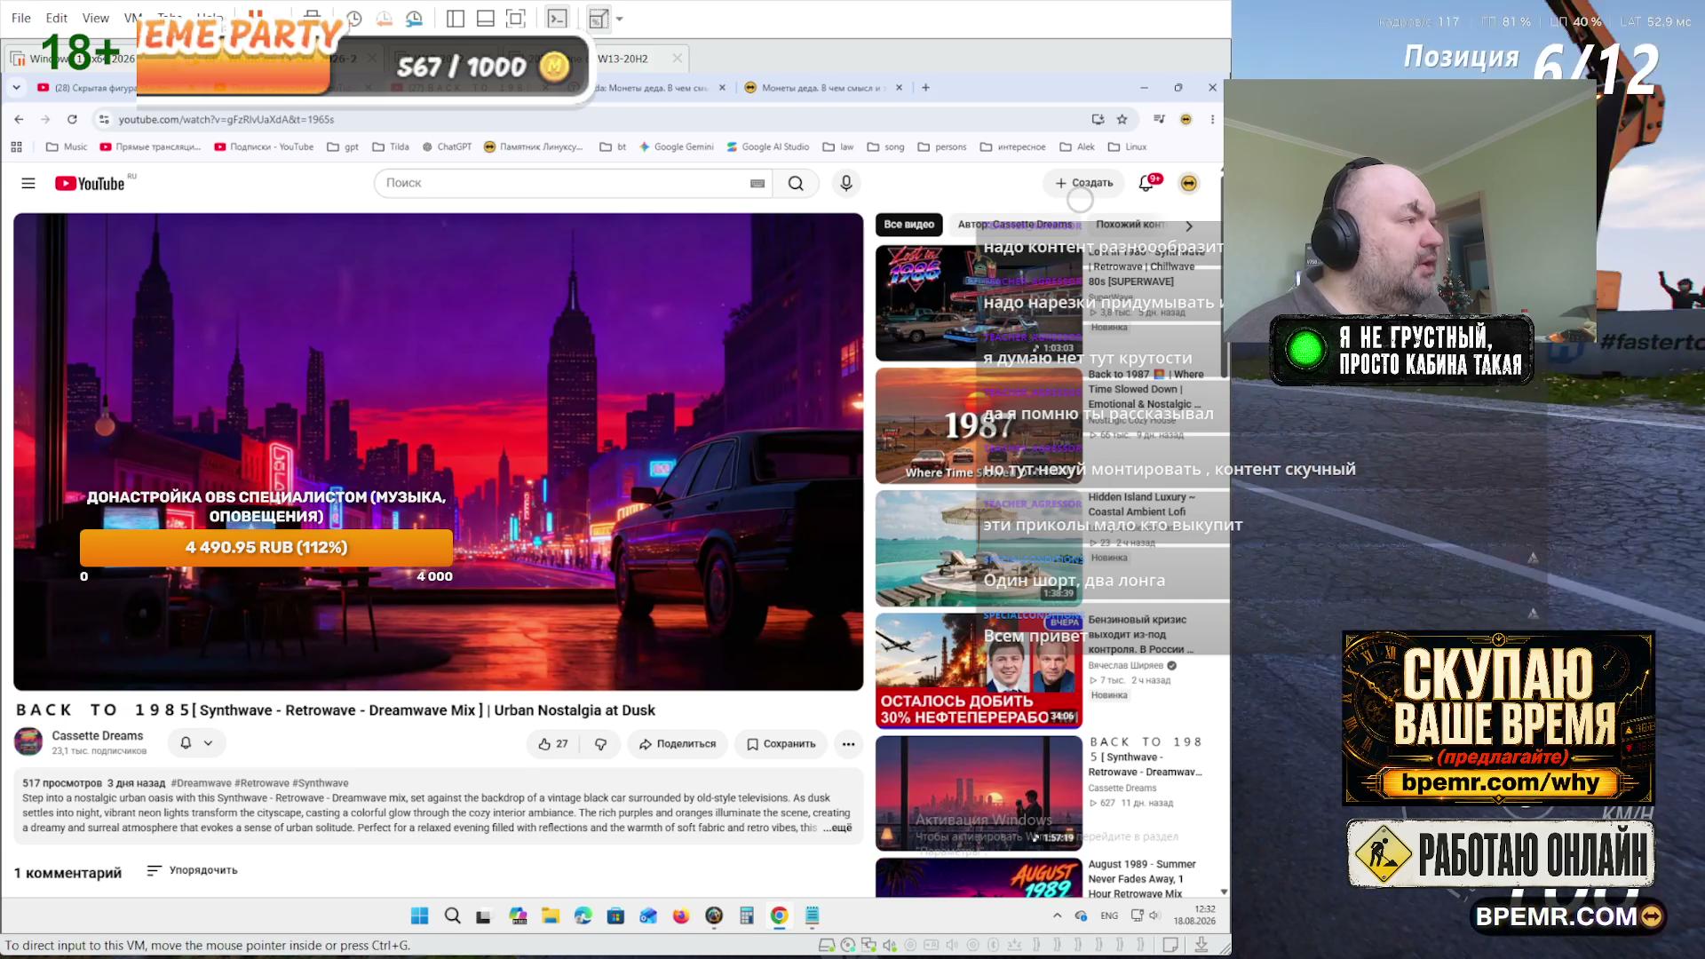The width and height of the screenshot is (1705, 959).
Task: Like the video with 27 likes
Action: coord(552,744)
